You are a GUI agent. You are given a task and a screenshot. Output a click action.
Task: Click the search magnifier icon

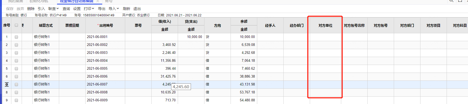[x=451, y=1]
